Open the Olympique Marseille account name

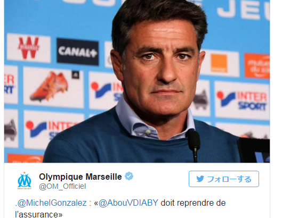tap(80, 177)
